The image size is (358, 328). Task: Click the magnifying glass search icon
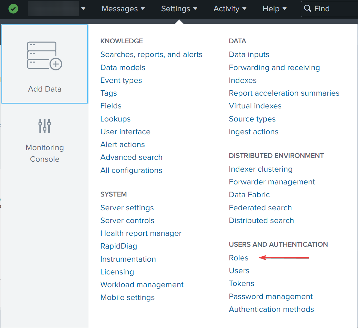click(308, 8)
